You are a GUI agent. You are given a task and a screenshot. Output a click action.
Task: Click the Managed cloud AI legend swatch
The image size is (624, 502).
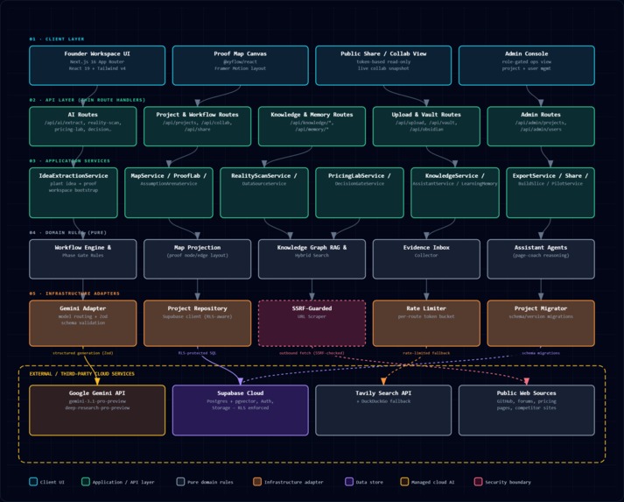point(404,482)
